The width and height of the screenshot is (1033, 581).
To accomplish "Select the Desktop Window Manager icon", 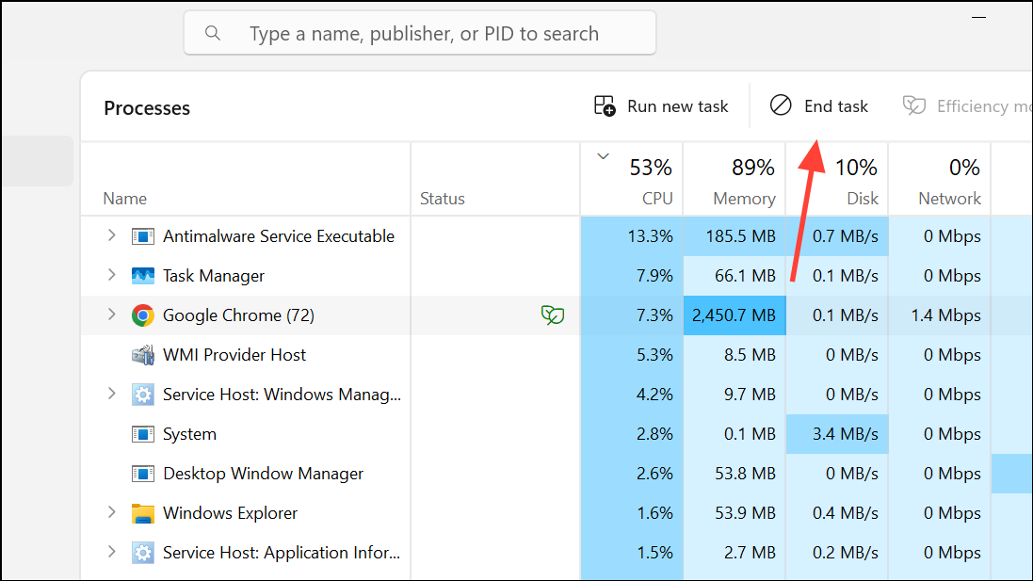I will (x=143, y=473).
